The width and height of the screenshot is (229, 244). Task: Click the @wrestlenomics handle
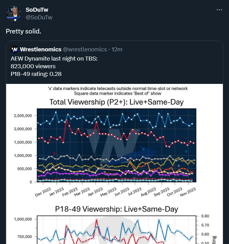point(85,49)
